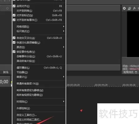Click the 预览: 480x270 resolution text
139x124 pixels.
131,69
